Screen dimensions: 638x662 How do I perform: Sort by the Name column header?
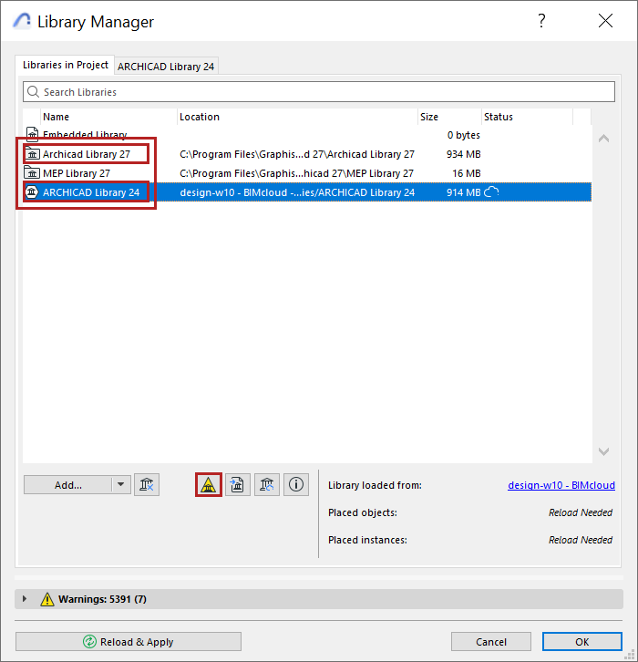(x=108, y=117)
